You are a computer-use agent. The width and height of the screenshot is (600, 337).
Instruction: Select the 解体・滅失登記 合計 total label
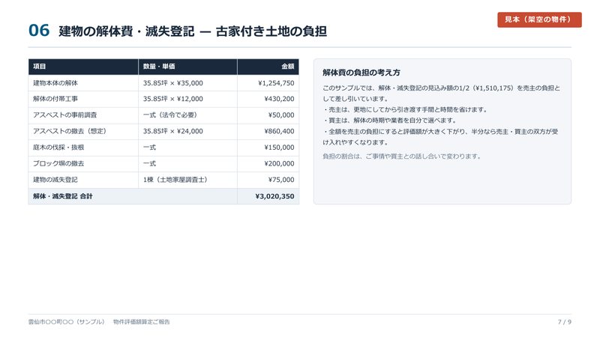pyautogui.click(x=63, y=196)
